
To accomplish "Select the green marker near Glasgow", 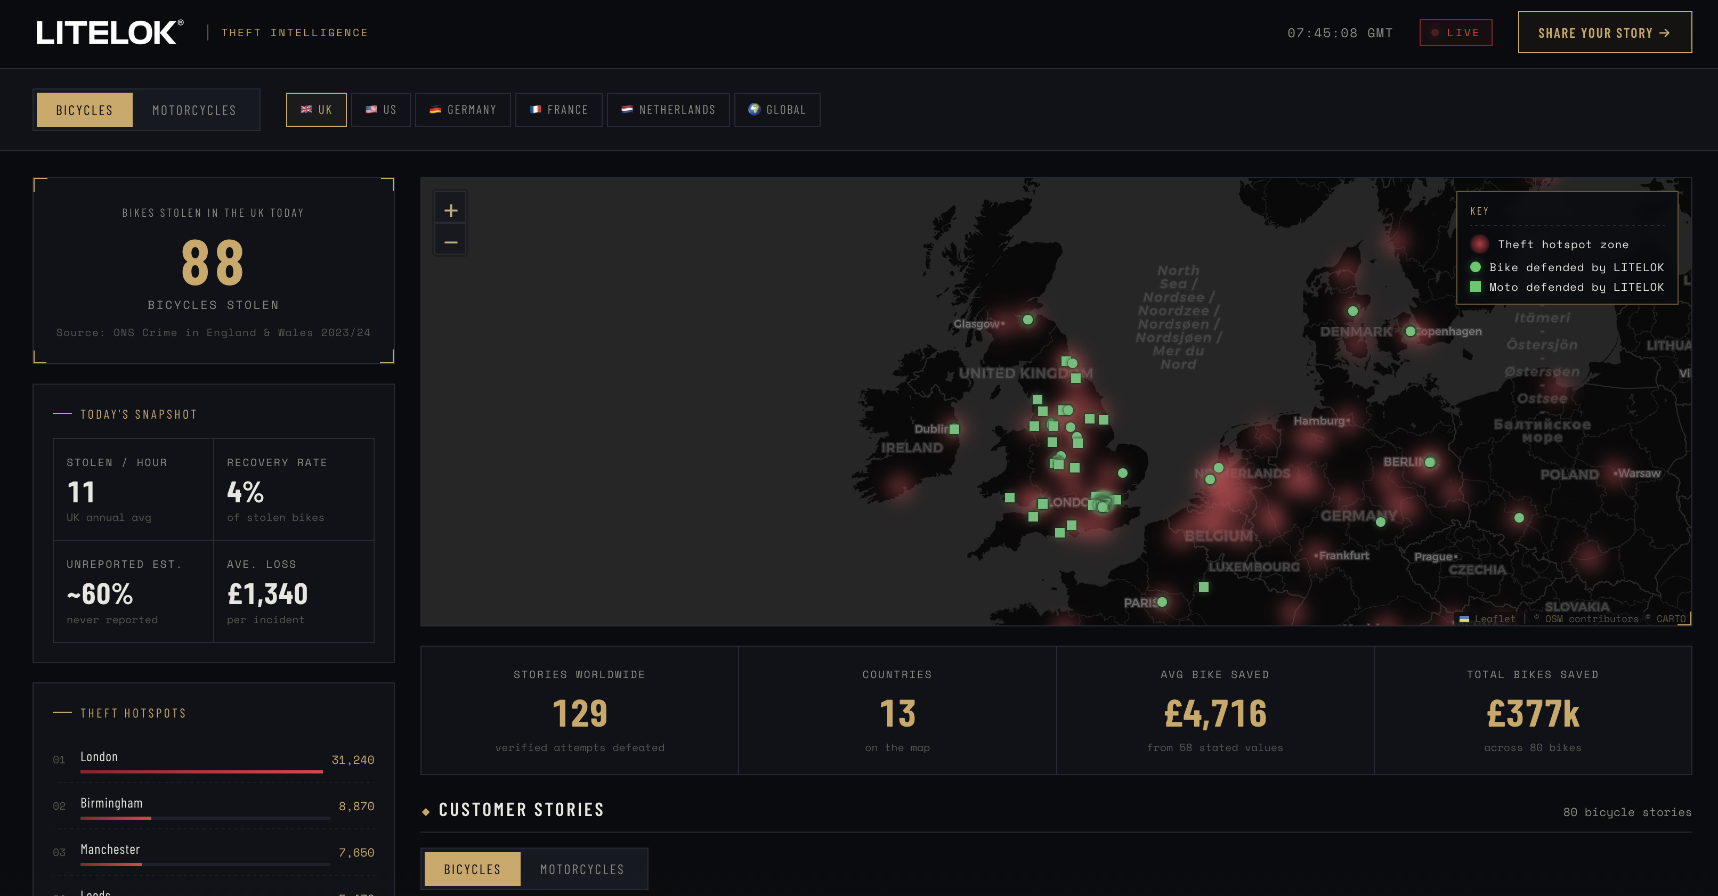I will click(x=1028, y=320).
